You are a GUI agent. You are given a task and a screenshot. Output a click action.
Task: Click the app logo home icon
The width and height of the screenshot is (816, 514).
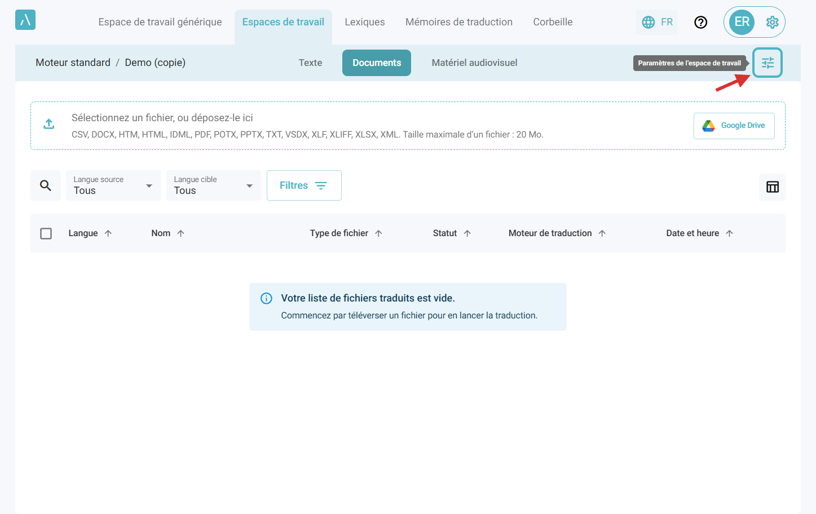(x=25, y=20)
